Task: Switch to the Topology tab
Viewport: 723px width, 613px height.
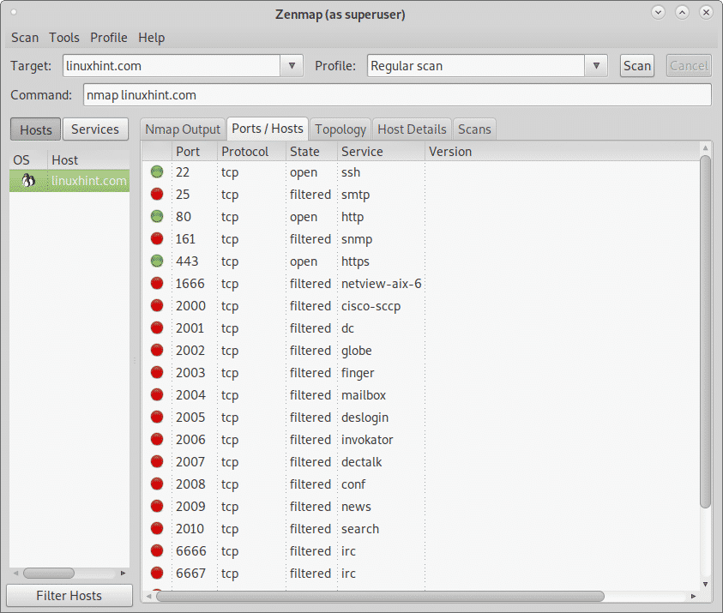Action: pos(340,129)
